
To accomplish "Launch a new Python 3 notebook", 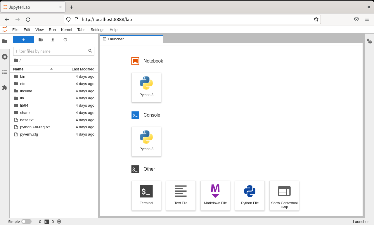I will (x=146, y=88).
